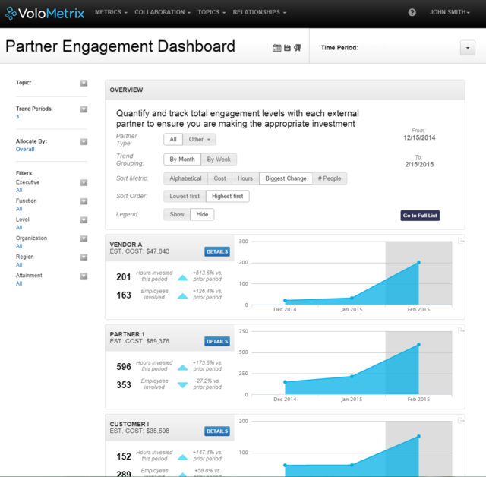The width and height of the screenshot is (486, 477).
Task: Expand the Organization filter dropdown
Action: click(84, 238)
